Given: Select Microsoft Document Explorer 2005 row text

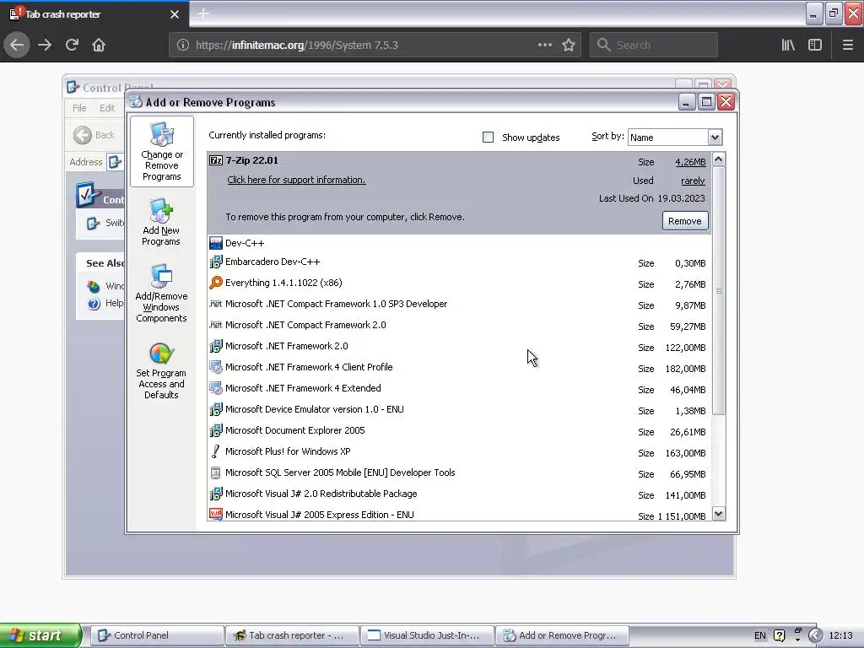Looking at the screenshot, I should click(x=294, y=430).
